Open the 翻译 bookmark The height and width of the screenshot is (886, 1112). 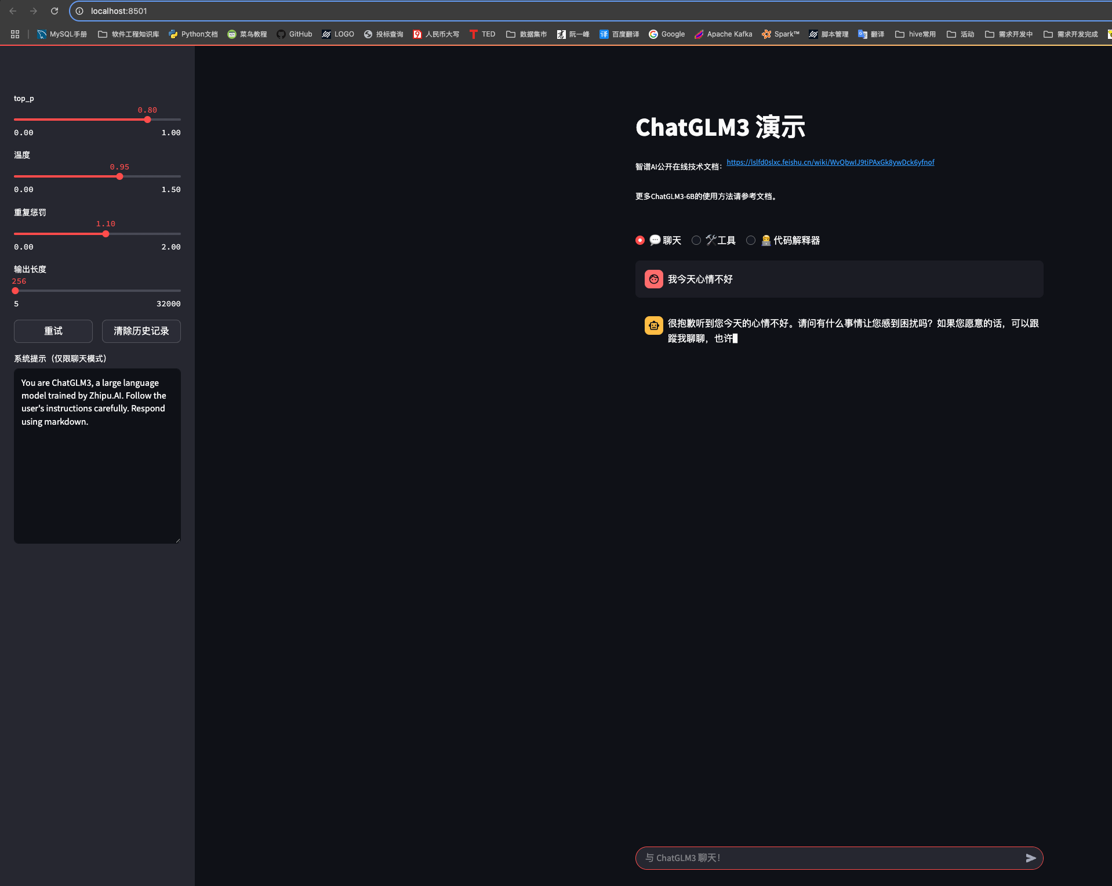click(x=871, y=34)
